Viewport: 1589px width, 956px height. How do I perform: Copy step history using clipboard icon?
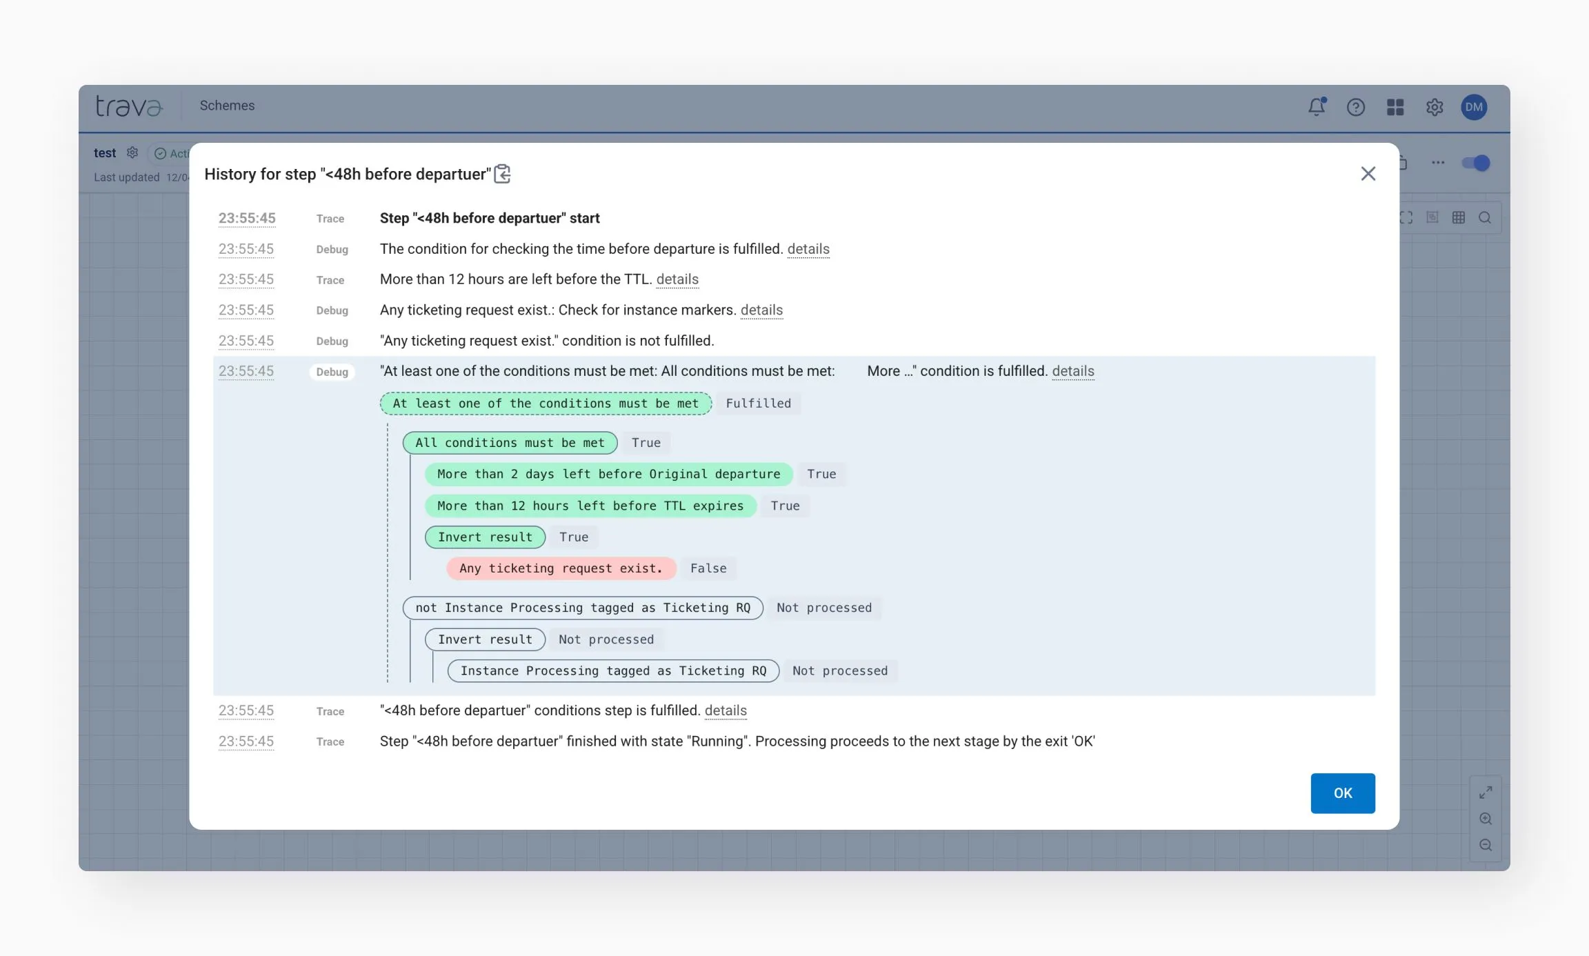point(503,174)
